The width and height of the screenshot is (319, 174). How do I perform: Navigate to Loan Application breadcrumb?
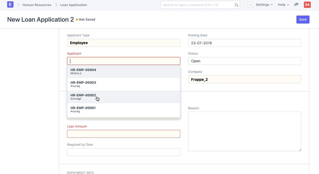(x=73, y=5)
